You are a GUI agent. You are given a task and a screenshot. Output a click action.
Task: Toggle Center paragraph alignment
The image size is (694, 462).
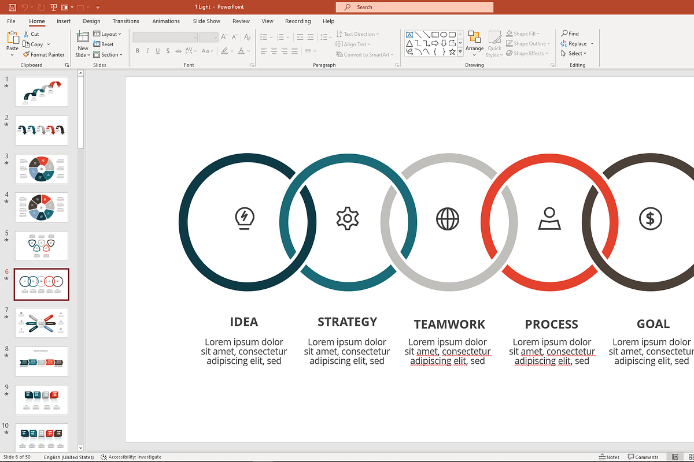click(274, 51)
